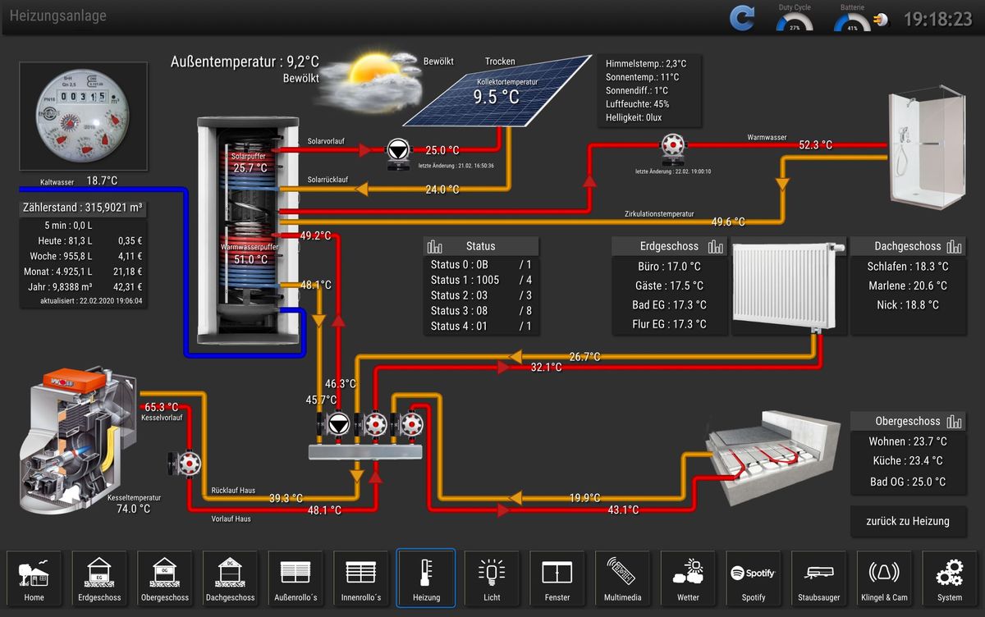The width and height of the screenshot is (985, 617).
Task: Open the Wetter weather tab
Action: (x=688, y=579)
